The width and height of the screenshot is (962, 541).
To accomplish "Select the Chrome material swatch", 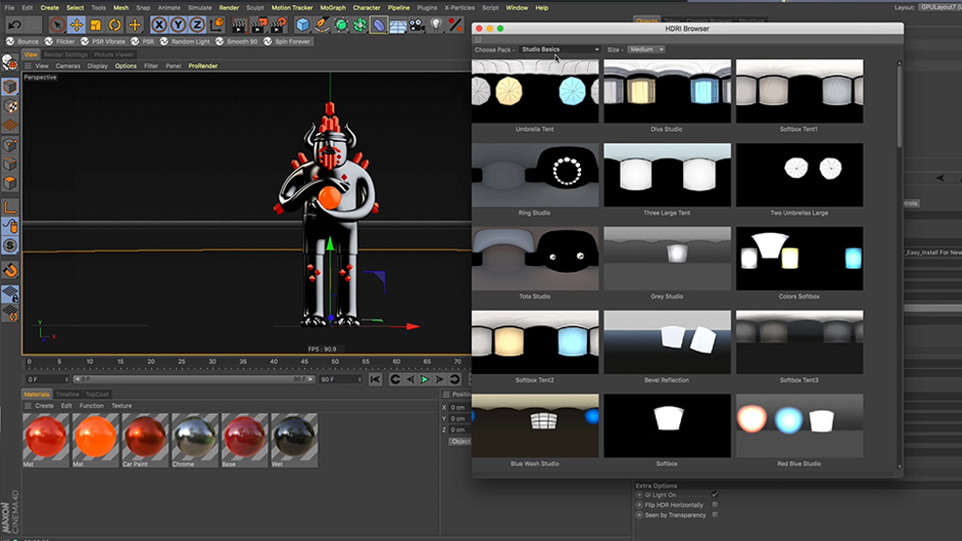I will (x=194, y=437).
